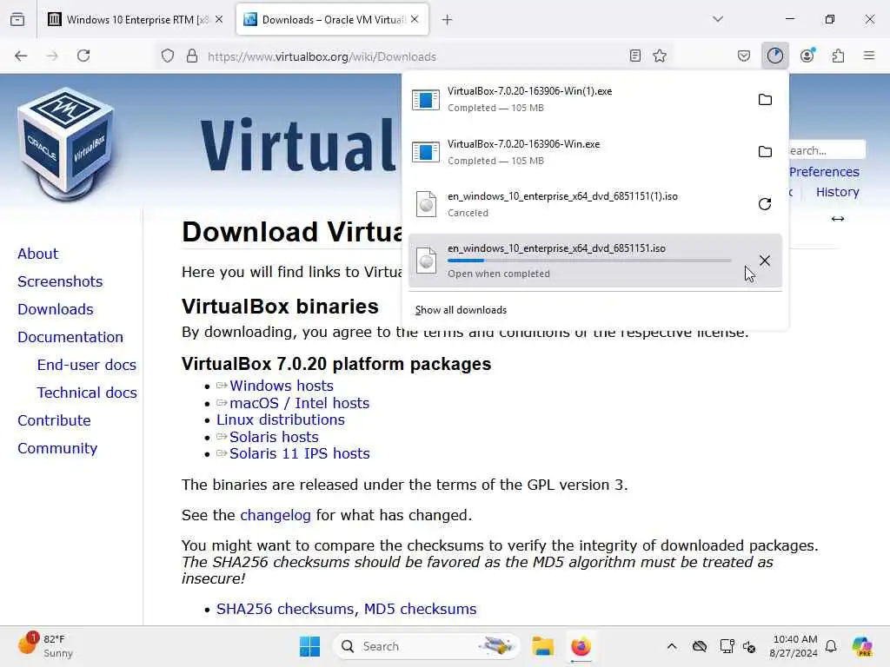Toggle reader view for this page
Screen dimensions: 890x667
pos(635,56)
